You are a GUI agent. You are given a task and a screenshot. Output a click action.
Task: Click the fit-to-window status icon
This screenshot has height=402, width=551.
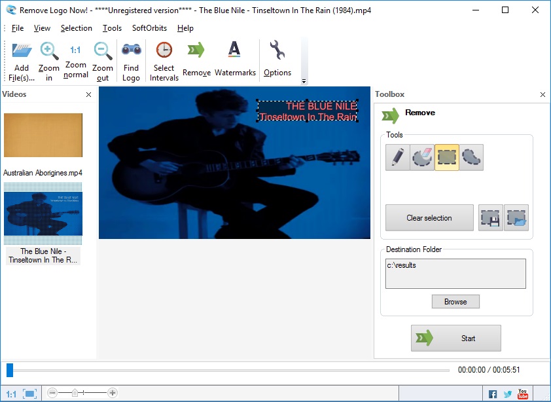[30, 393]
